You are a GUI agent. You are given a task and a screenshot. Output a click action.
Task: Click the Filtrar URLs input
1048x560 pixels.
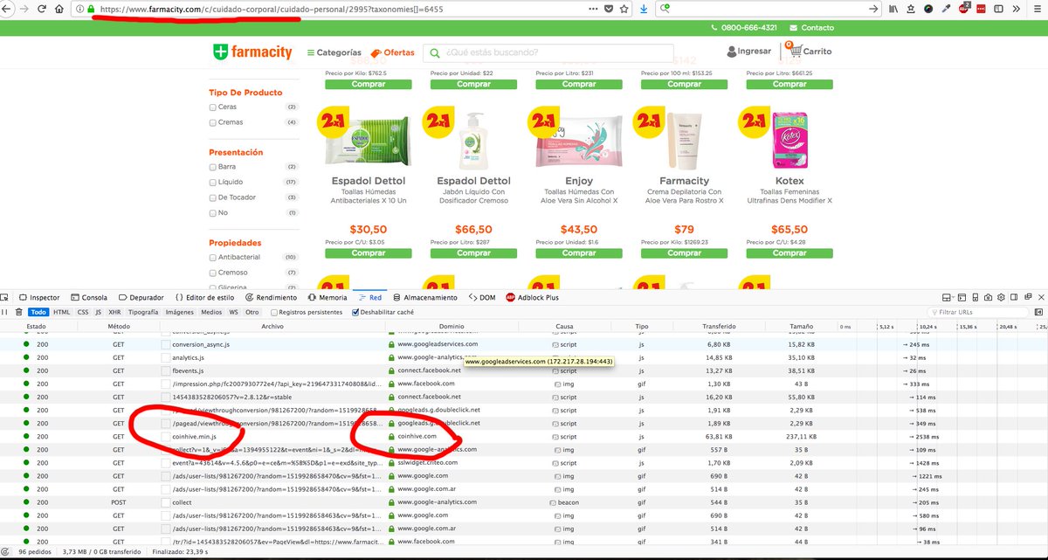click(x=980, y=312)
